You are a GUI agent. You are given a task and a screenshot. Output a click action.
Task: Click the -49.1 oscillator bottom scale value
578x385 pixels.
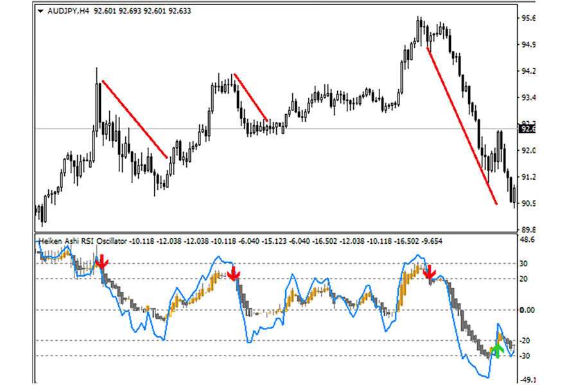tap(528, 379)
